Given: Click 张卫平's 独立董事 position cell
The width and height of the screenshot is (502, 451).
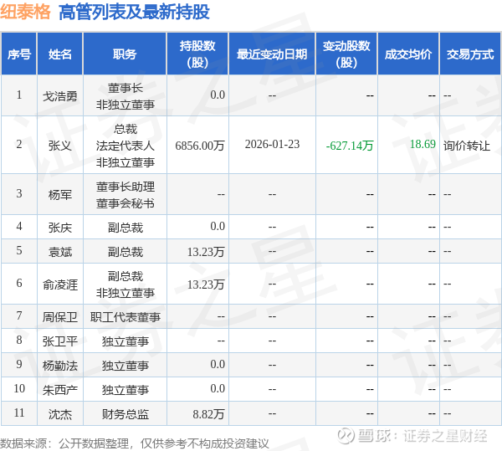Looking at the screenshot, I should pyautogui.click(x=125, y=341).
